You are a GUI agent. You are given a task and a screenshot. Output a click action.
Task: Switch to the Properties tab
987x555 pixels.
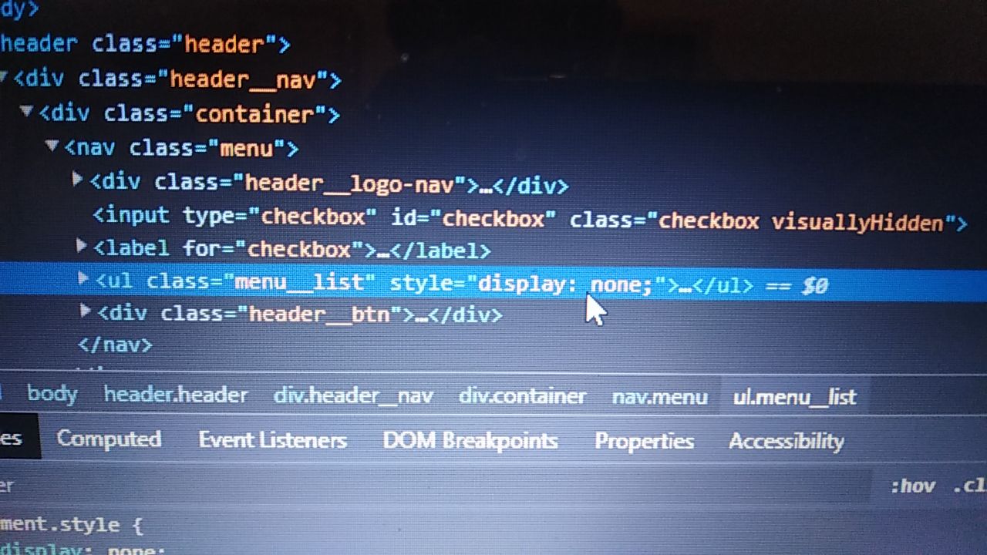tap(644, 442)
